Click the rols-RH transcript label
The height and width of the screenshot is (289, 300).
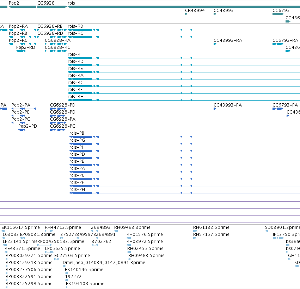[x=75, y=97]
